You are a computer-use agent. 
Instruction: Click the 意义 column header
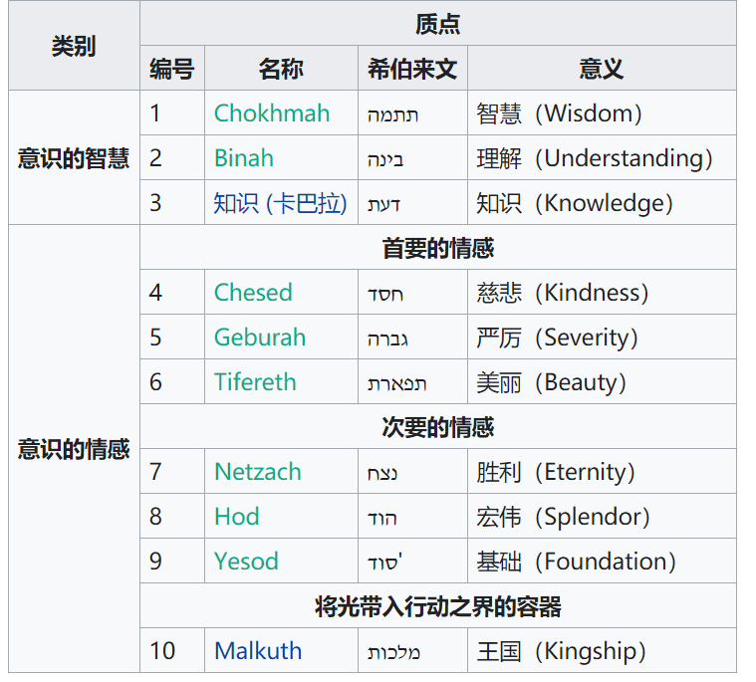tap(602, 69)
